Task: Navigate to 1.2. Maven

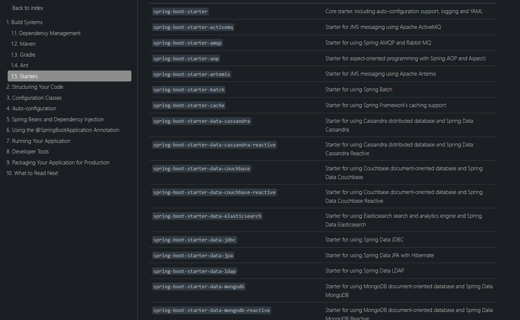Action: (23, 44)
